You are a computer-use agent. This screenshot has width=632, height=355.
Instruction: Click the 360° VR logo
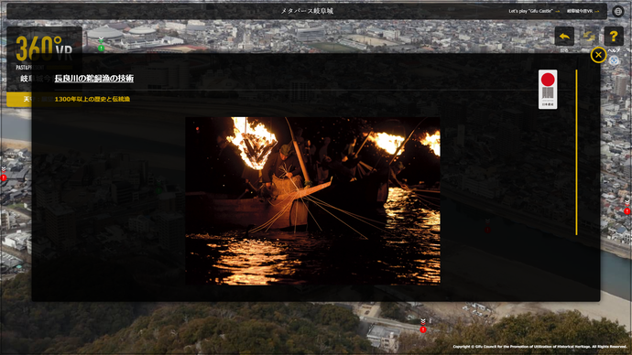44,49
